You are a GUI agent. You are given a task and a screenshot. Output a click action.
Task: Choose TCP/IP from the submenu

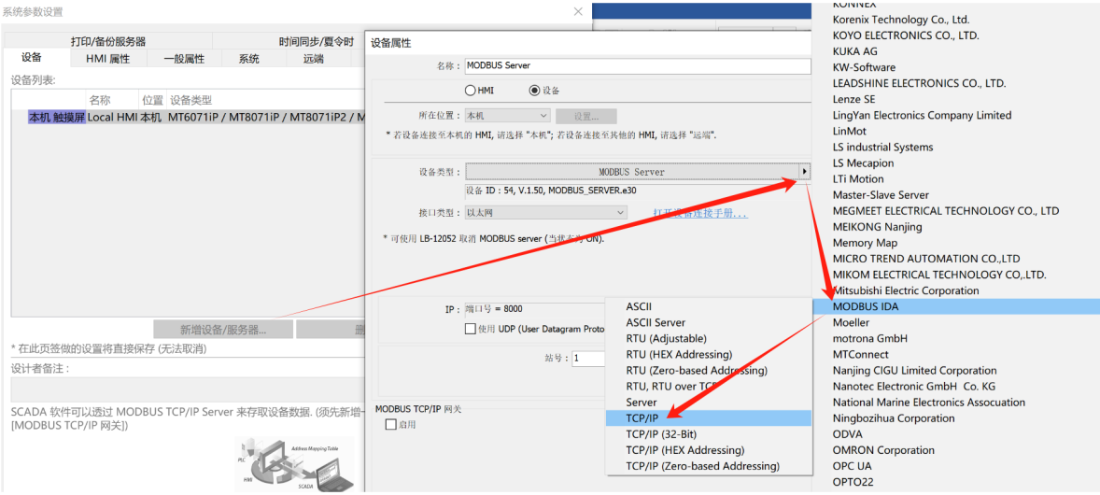709,418
